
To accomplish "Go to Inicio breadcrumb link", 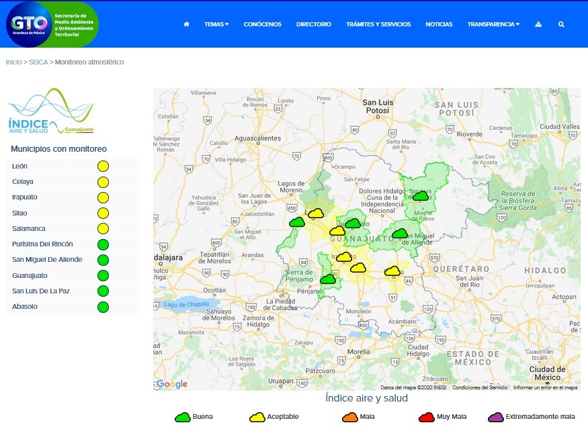I will (13, 62).
